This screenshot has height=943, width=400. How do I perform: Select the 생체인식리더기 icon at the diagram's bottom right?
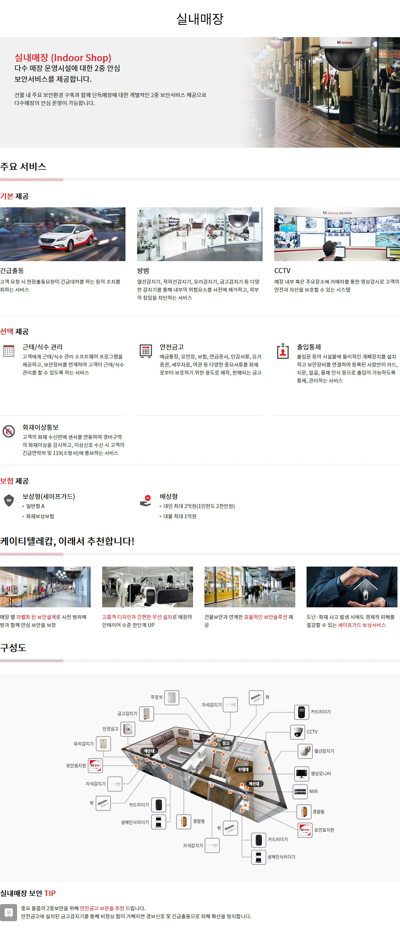[259, 857]
